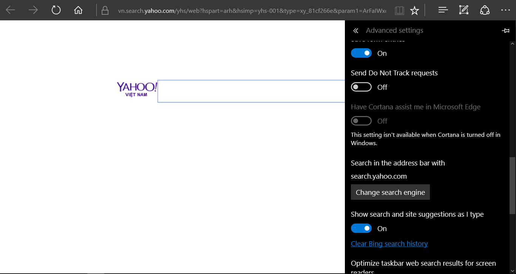Turn off the Save form entries toggle
Viewport: 516px width, 274px height.
coord(362,53)
